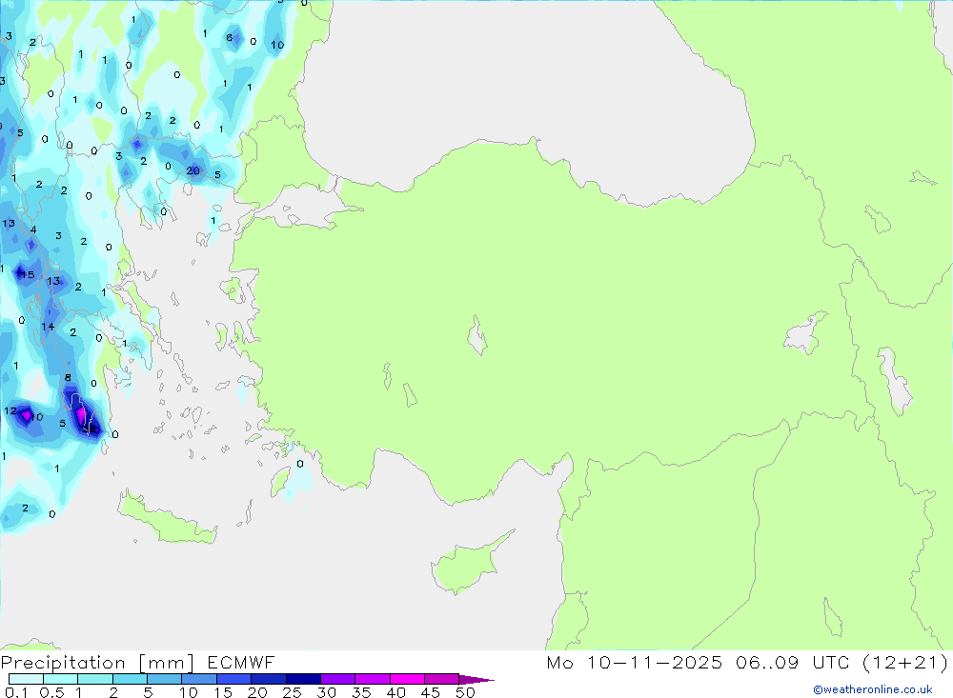Image resolution: width=953 pixels, height=698 pixels.
Task: Pick the 10–15 mm legend swatch
Action: click(199, 679)
